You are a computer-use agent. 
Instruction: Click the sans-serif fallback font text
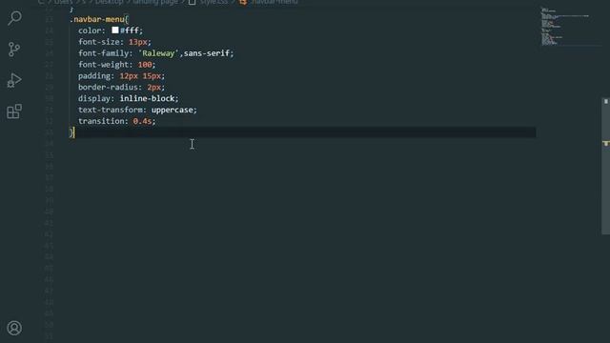207,53
